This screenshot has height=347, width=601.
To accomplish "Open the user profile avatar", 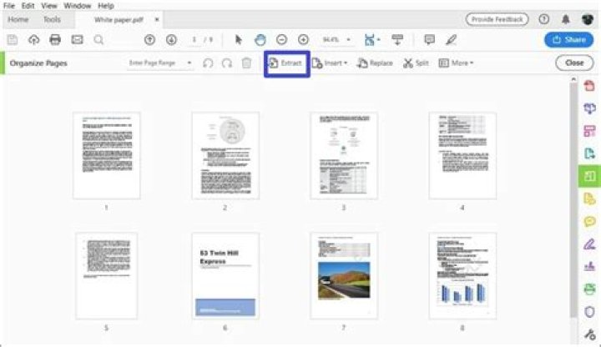I will [587, 19].
